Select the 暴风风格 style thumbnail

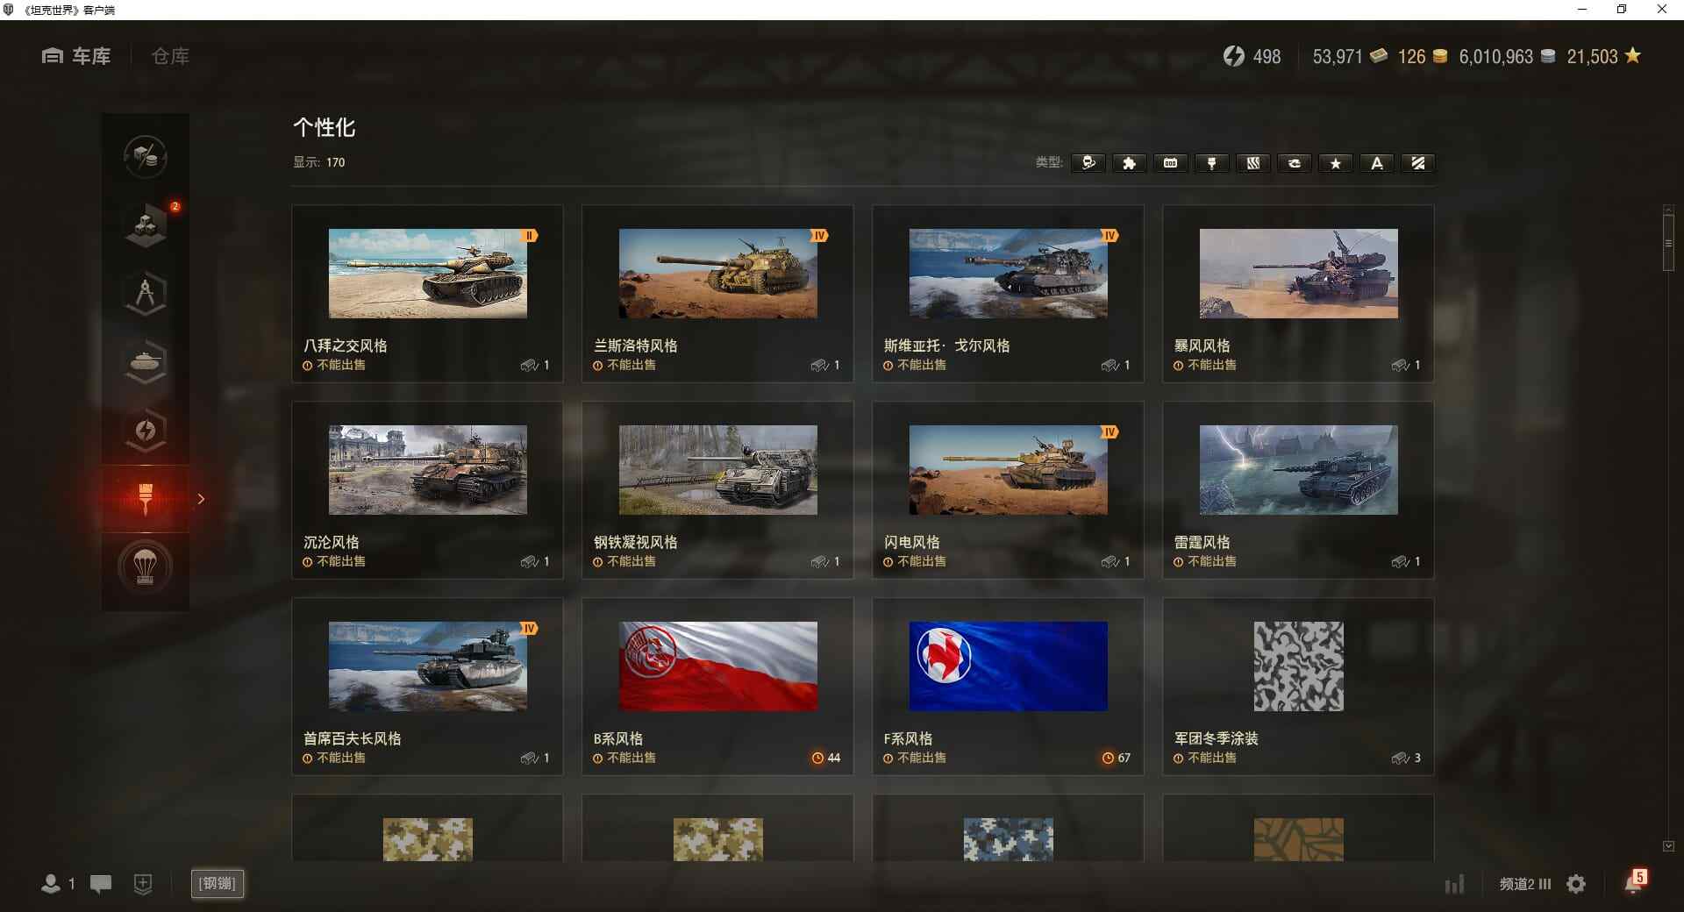tap(1298, 274)
